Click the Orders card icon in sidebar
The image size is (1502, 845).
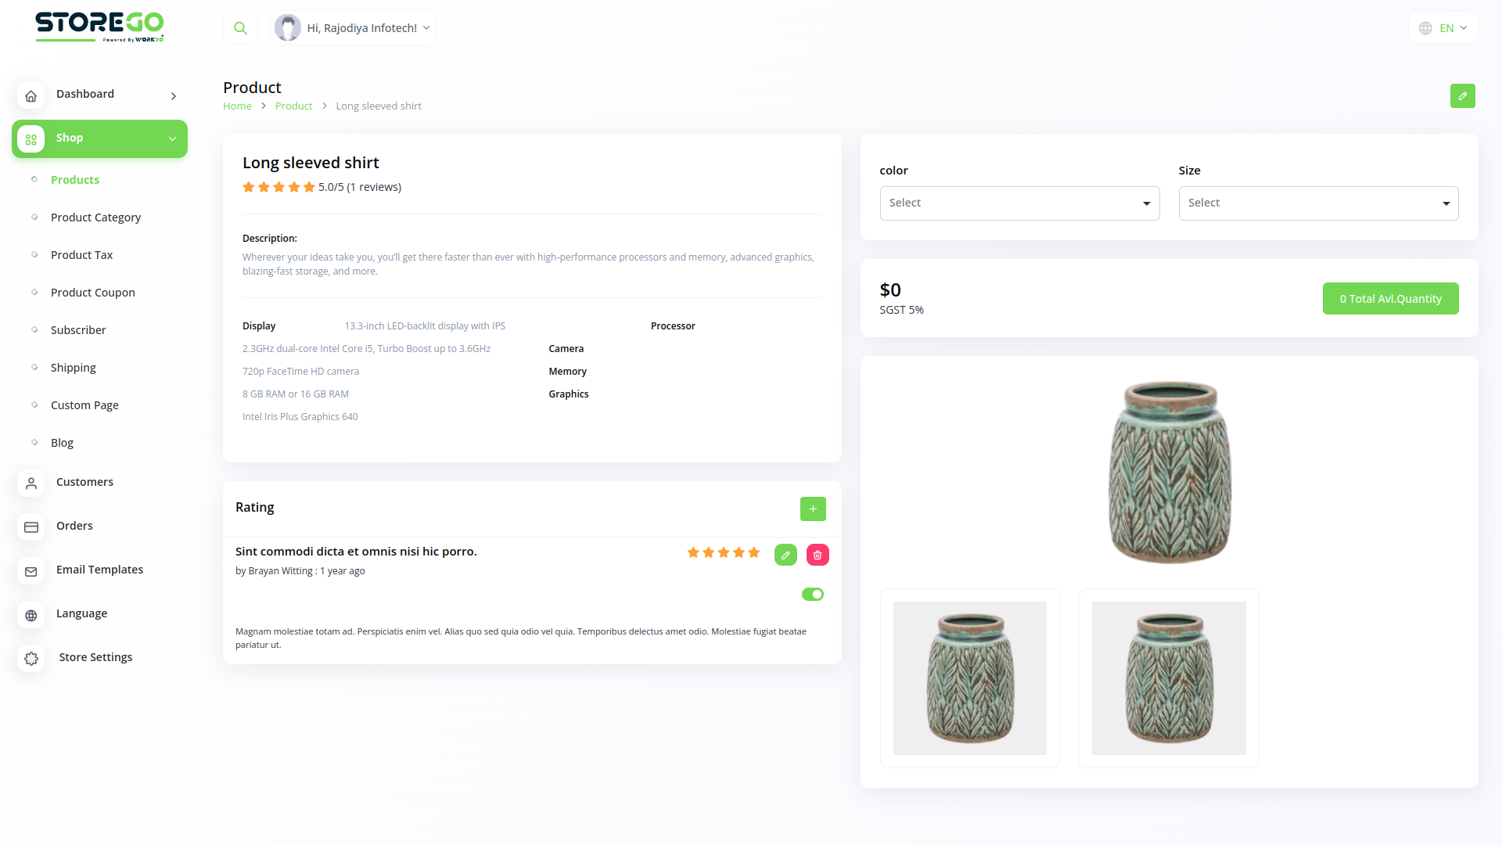(31, 527)
